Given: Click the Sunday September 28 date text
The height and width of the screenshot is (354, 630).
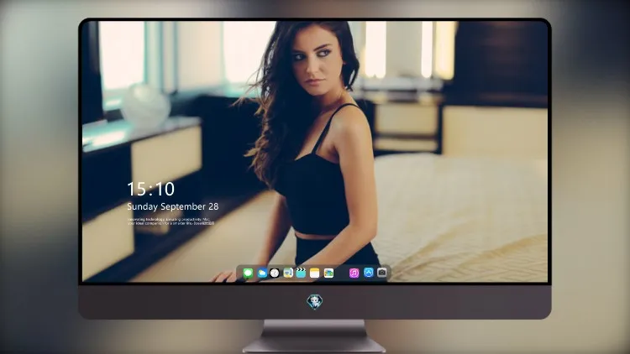Looking at the screenshot, I should point(173,206).
